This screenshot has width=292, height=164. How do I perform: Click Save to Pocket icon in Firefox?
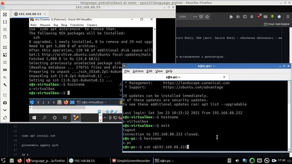point(201,17)
